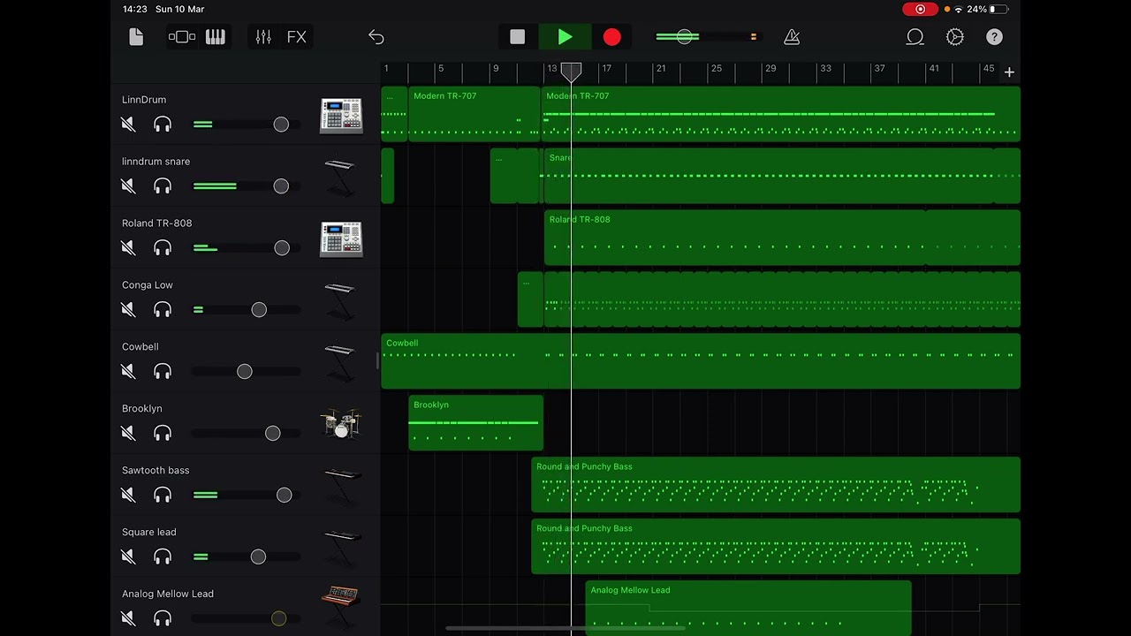Add song section with plus button
Image resolution: width=1131 pixels, height=636 pixels.
pos(1009,72)
